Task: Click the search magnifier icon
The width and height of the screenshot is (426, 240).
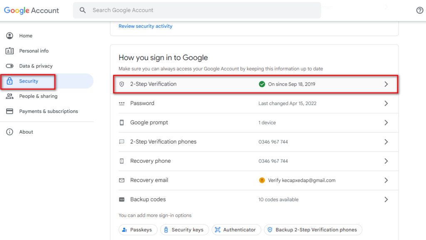Action: 83,10
